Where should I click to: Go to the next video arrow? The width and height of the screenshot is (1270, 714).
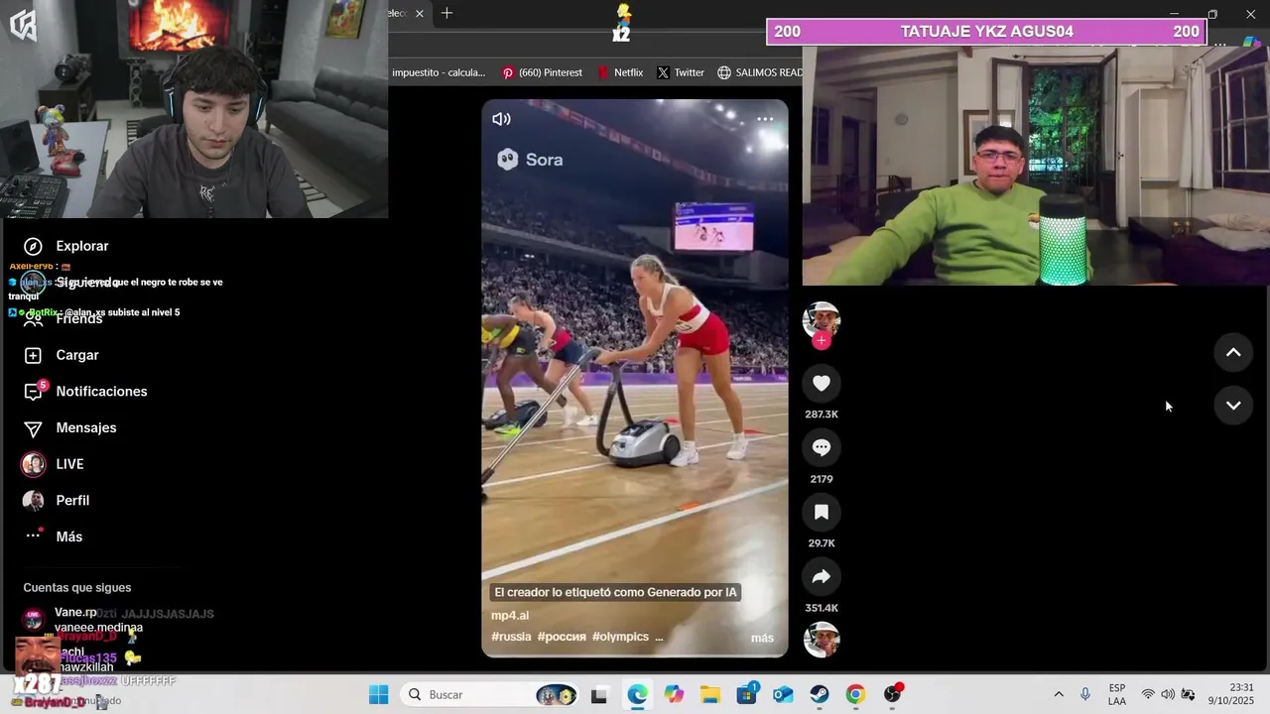tap(1233, 405)
